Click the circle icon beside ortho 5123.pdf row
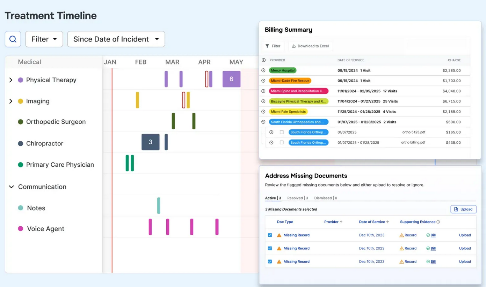Viewport: 486px width, 287px height. (271, 132)
